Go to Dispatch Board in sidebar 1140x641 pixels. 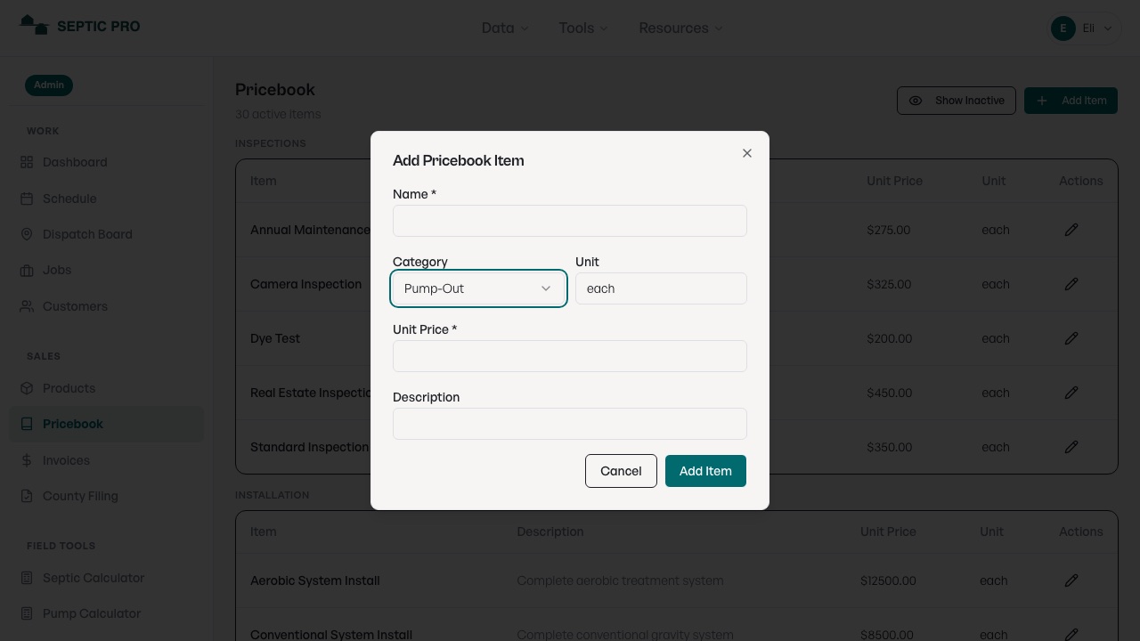[x=106, y=234]
